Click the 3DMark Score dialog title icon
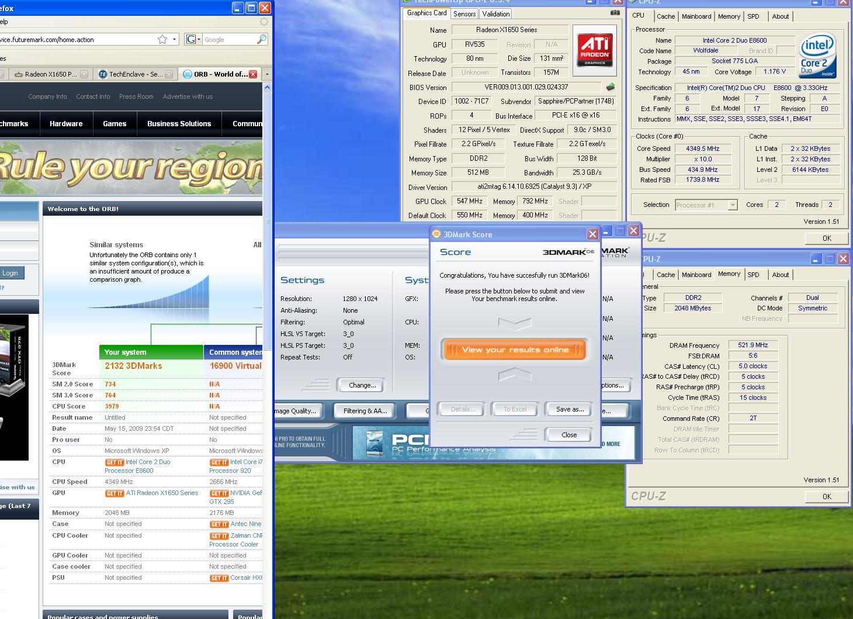The height and width of the screenshot is (619, 853). pos(436,234)
